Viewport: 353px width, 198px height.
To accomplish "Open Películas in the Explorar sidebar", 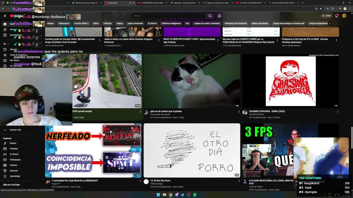I will [x=14, y=149].
